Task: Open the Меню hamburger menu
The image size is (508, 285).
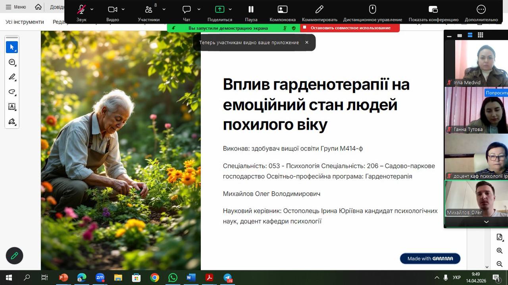Action: [x=16, y=7]
